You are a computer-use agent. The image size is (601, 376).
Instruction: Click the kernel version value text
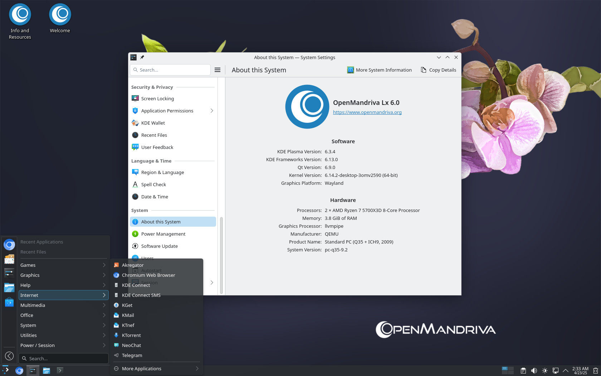point(361,175)
